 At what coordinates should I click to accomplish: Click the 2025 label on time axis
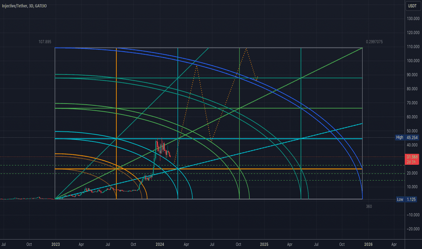[x=264, y=244]
